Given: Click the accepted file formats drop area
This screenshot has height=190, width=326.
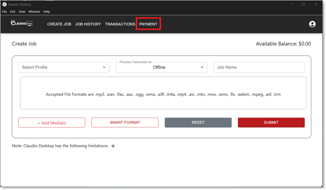Looking at the screenshot, I should click(163, 93).
